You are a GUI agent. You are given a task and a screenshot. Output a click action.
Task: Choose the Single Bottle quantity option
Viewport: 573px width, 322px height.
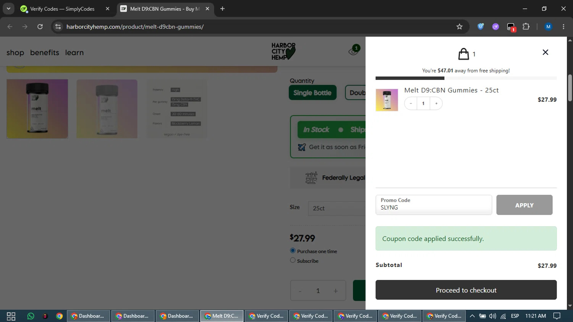coord(312,93)
